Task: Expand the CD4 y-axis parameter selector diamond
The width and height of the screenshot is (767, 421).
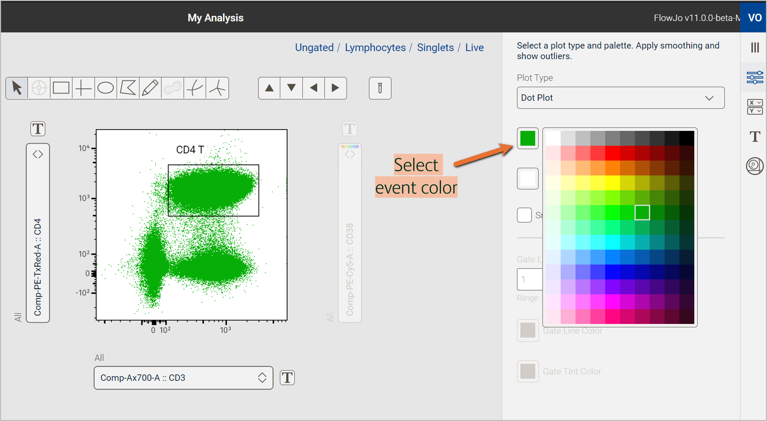Action: (x=38, y=154)
